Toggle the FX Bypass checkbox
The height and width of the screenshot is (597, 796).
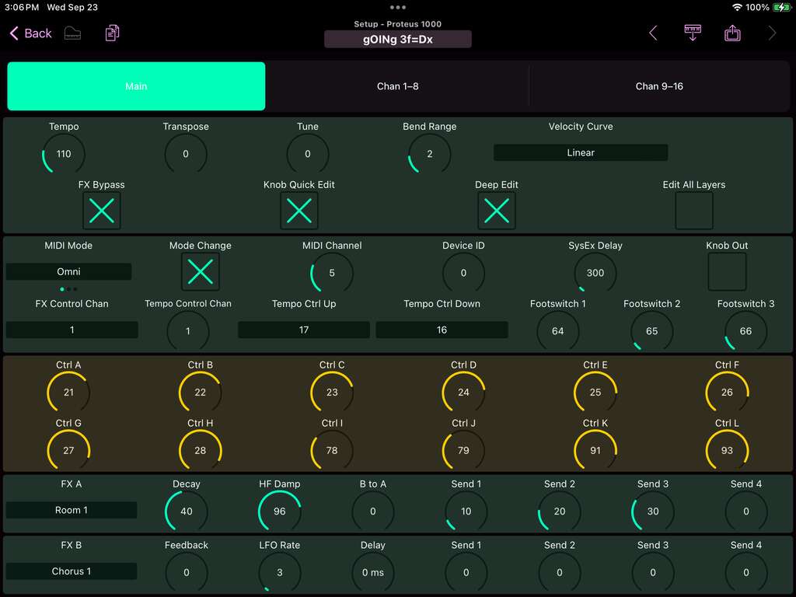(x=102, y=211)
